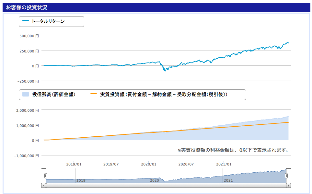Click the -250,000 円 axis label
The image size is (312, 194).
[x=28, y=81]
